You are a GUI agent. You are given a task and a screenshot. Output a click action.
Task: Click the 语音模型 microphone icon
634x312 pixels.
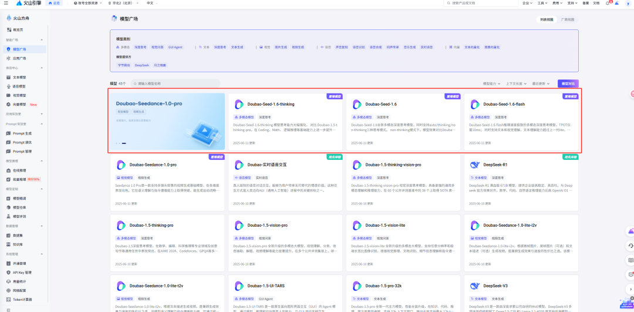9,86
